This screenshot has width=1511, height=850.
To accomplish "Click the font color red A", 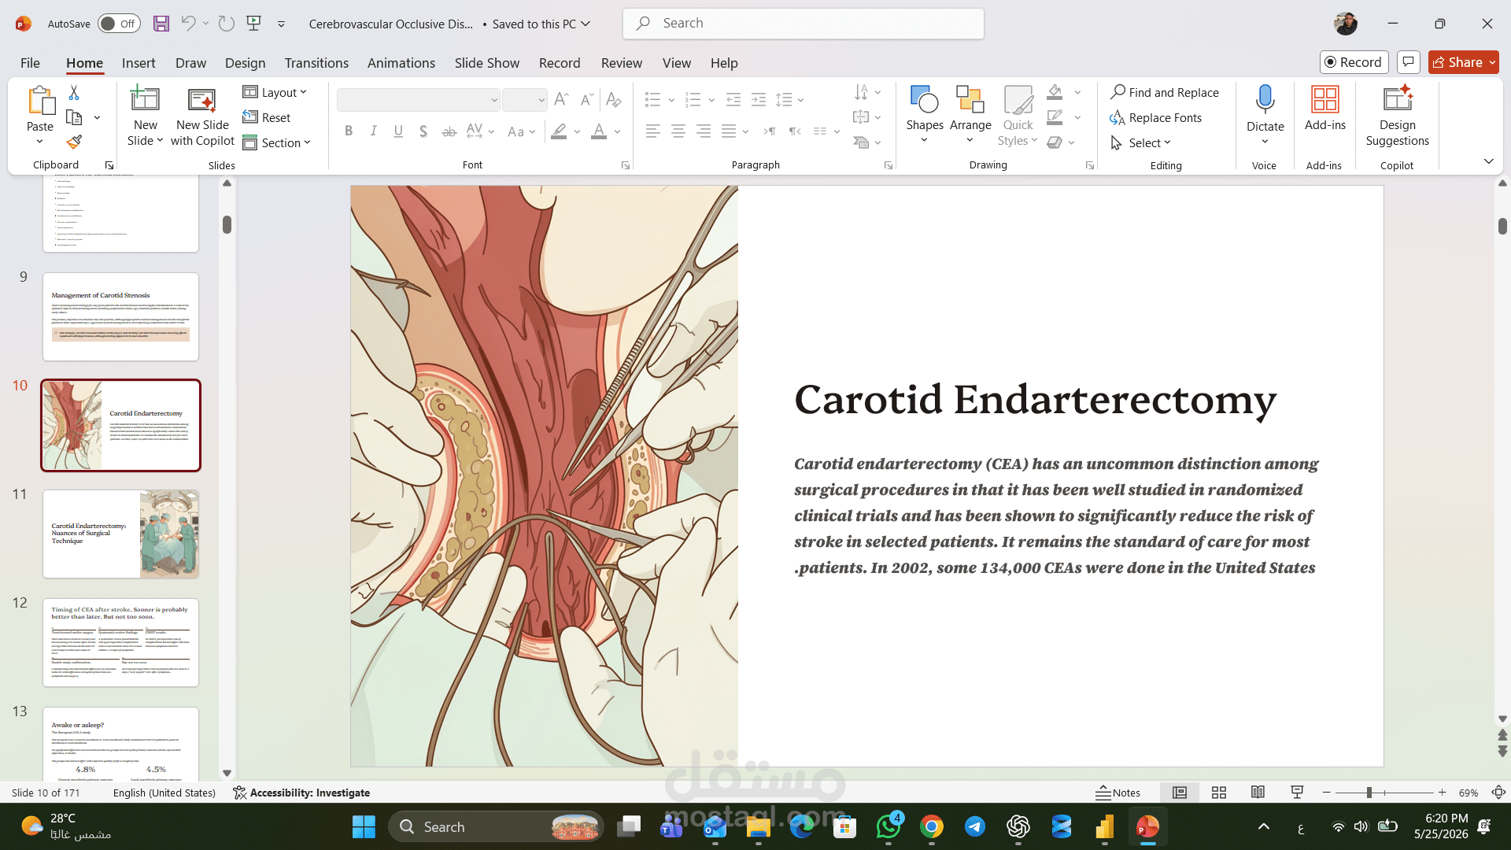I will pyautogui.click(x=599, y=131).
